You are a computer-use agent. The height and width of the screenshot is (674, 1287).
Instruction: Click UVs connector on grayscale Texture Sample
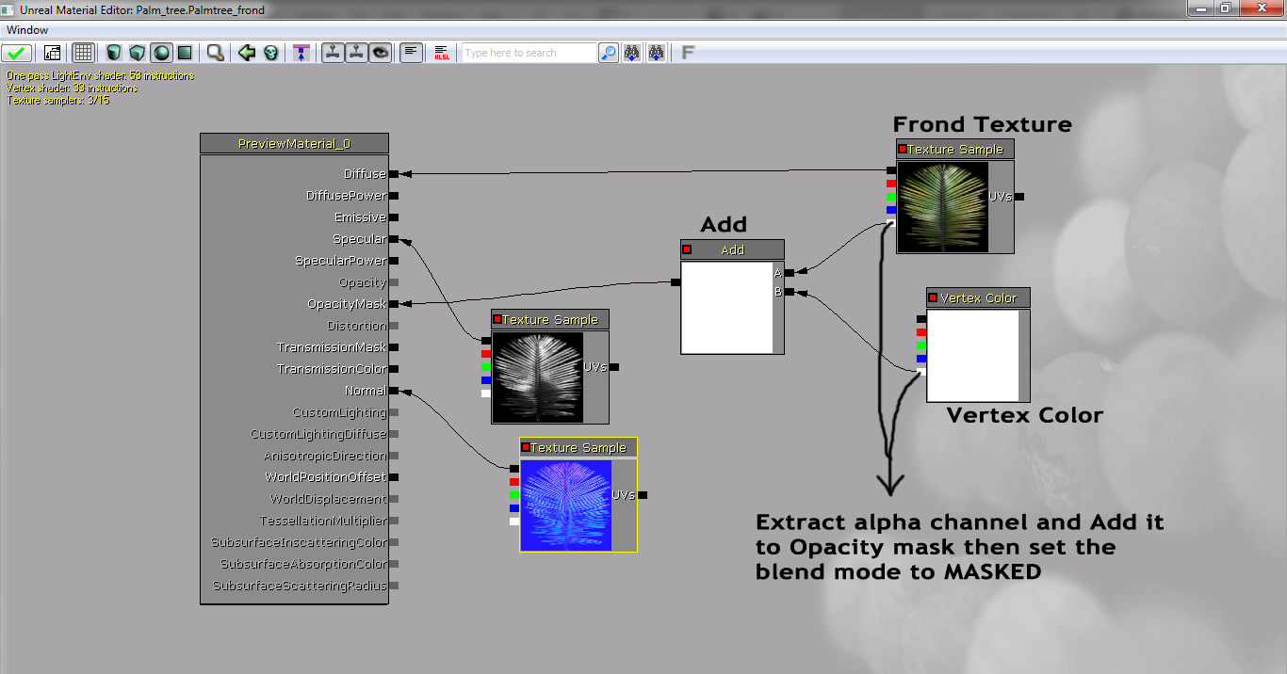614,367
